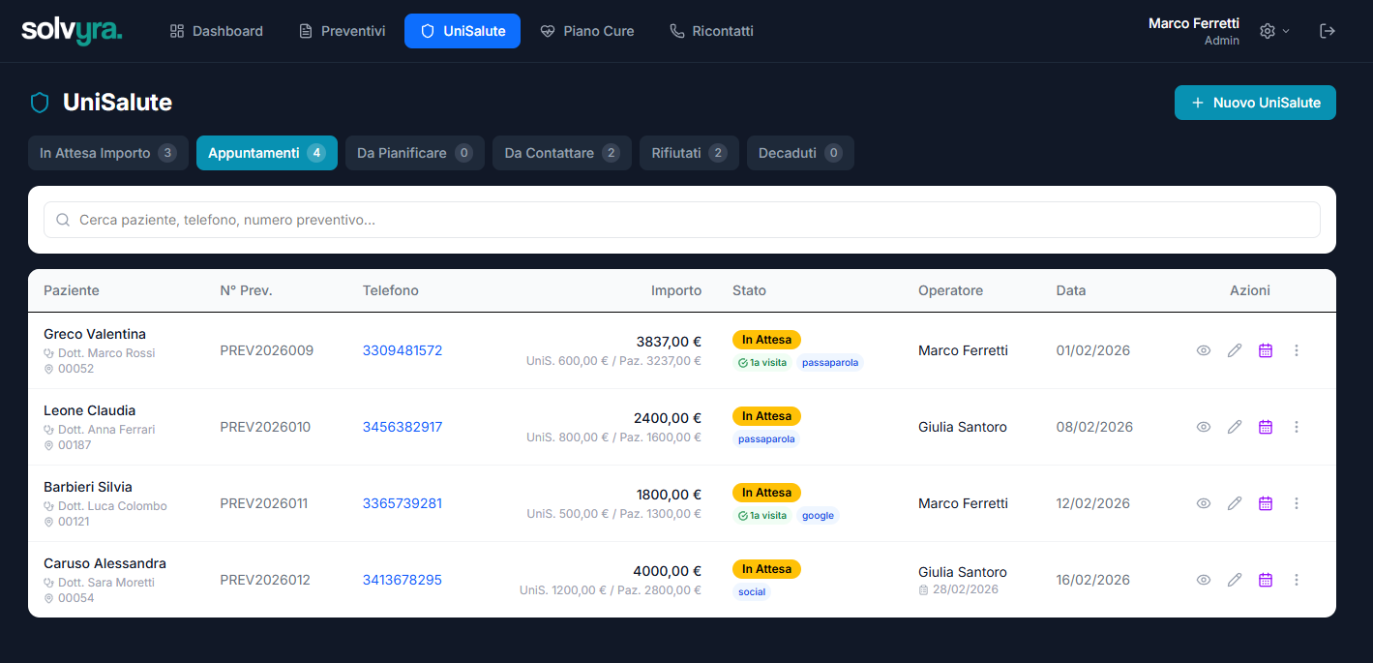Expand the settings gear dropdown
The height and width of the screenshot is (663, 1373).
pos(1272,30)
